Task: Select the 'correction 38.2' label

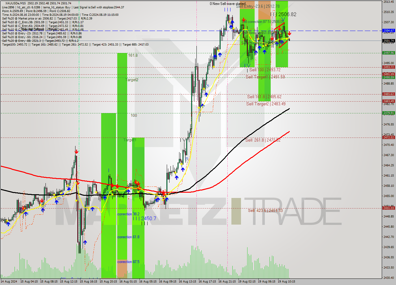Action: tap(128, 214)
